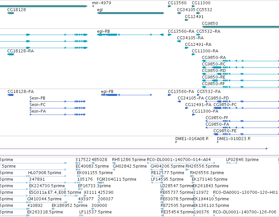Select the EK091155.5prime EST label

95,173
